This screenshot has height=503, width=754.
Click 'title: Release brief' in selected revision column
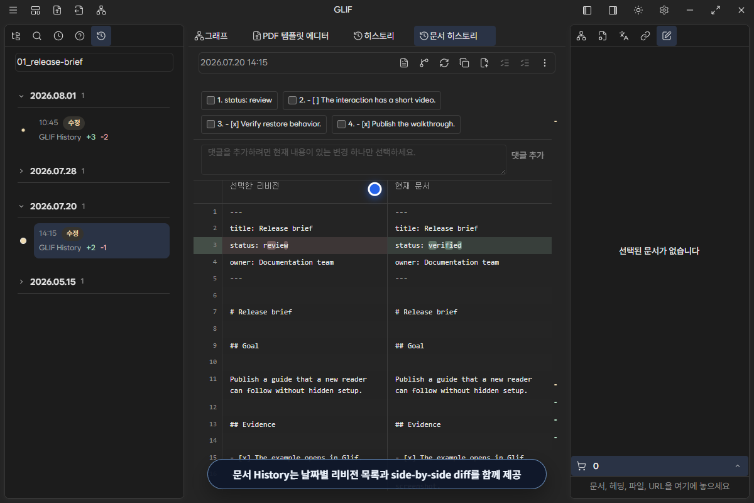pyautogui.click(x=271, y=228)
